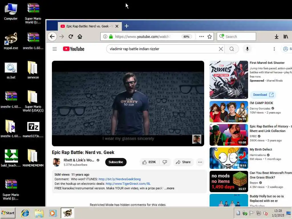
Task: Launch Internet Explorer from the taskbar
Action: click(25, 213)
